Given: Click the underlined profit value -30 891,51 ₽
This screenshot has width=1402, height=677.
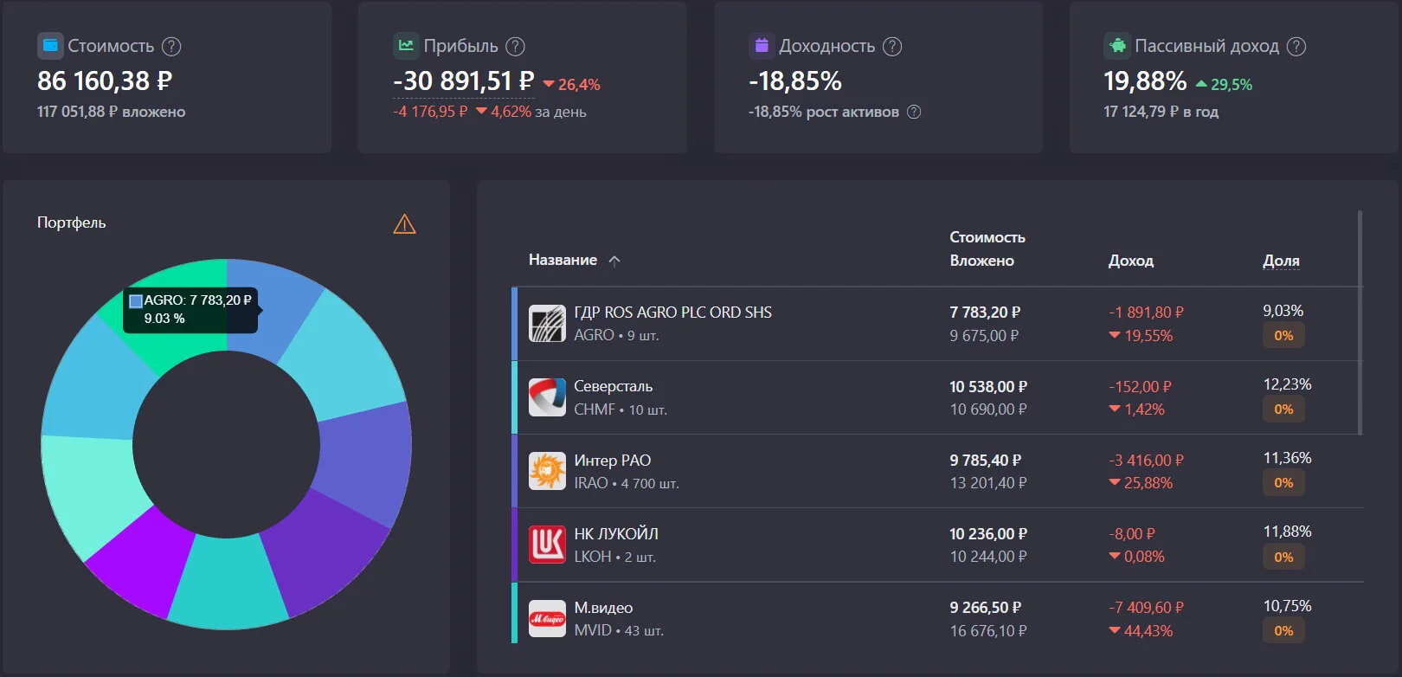Looking at the screenshot, I should [x=464, y=81].
